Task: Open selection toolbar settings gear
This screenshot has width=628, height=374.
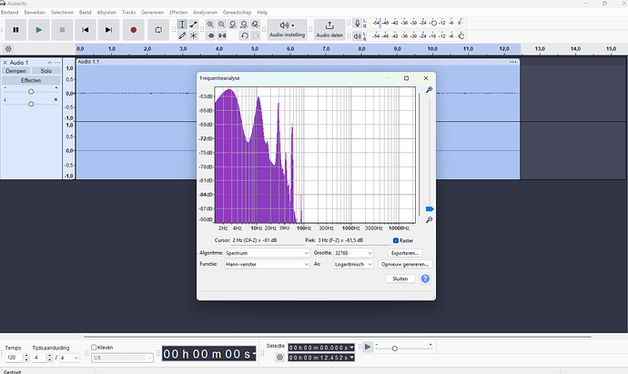Action: 280,358
